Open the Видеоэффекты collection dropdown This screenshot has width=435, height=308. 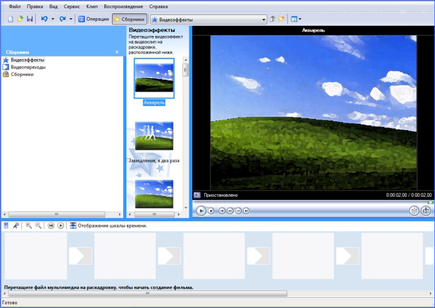[264, 19]
